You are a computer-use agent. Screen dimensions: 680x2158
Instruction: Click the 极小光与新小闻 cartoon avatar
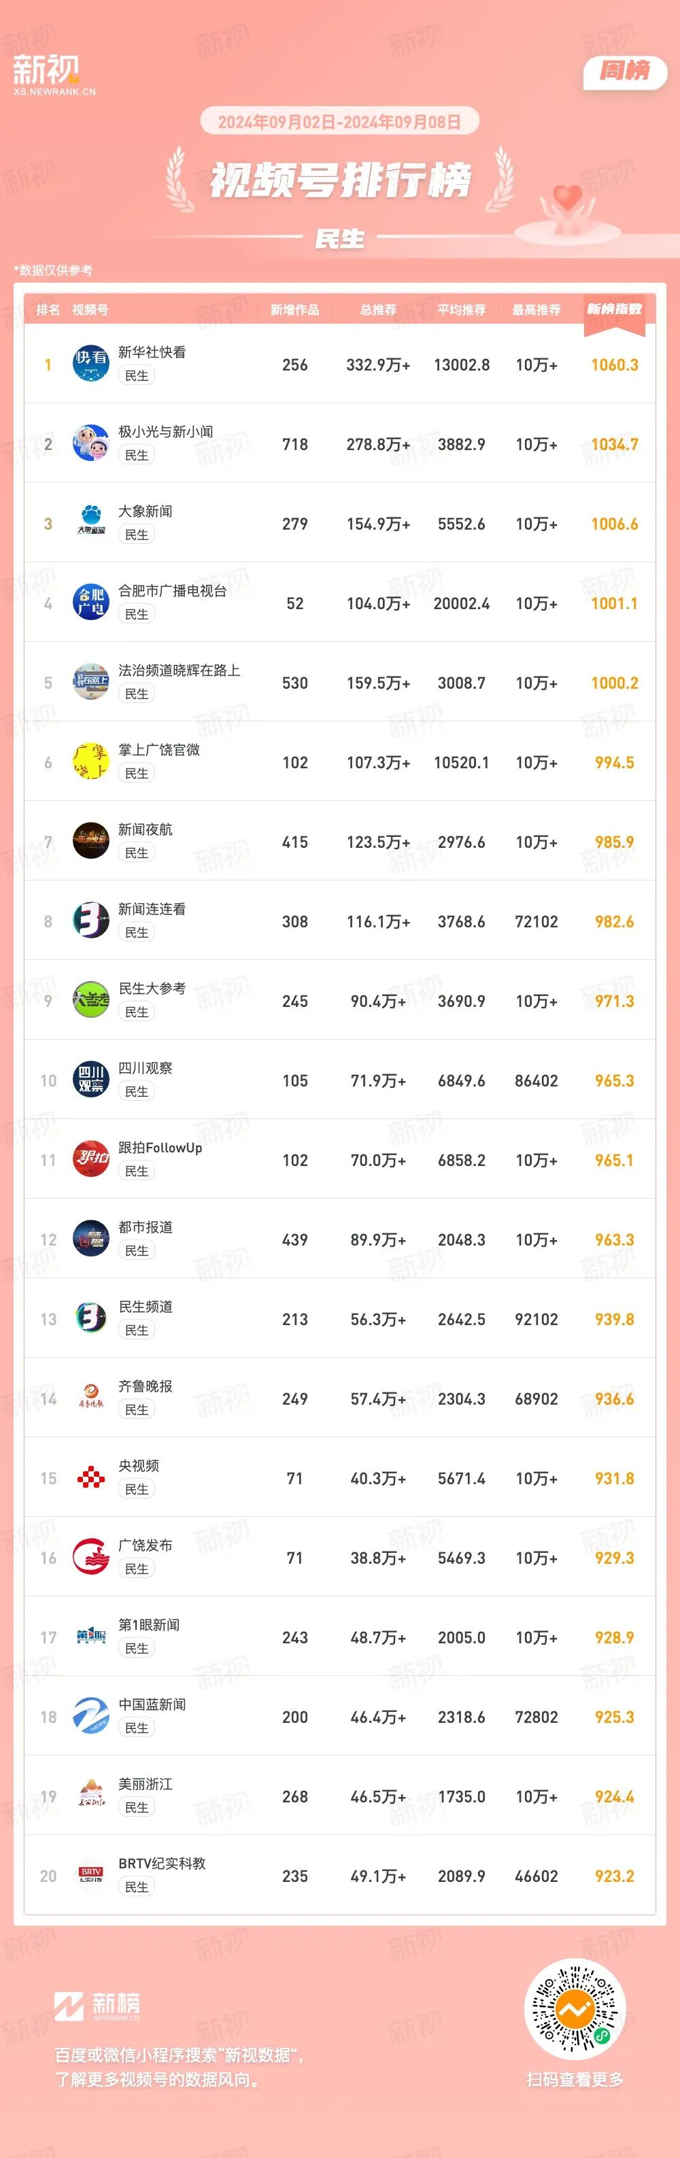pos(90,443)
